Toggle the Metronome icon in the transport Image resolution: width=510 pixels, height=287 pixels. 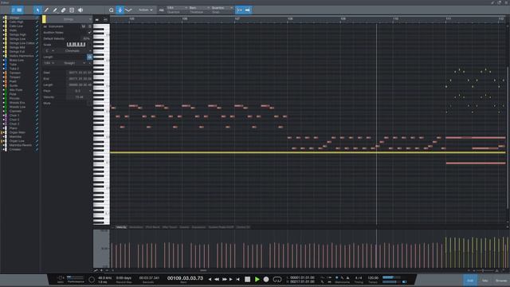347,278
